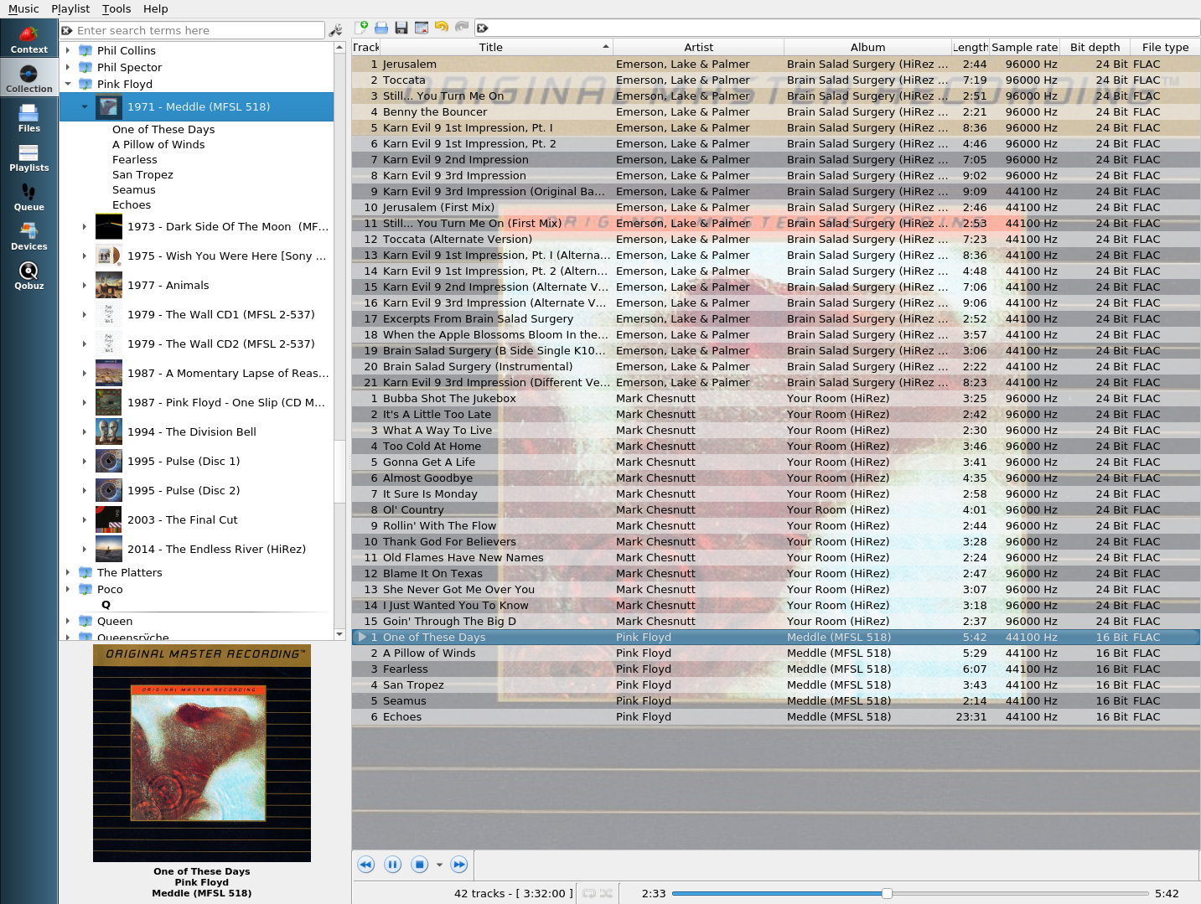Click the grey redo arrow icon
Viewport: 1201px width, 904px height.
(462, 28)
